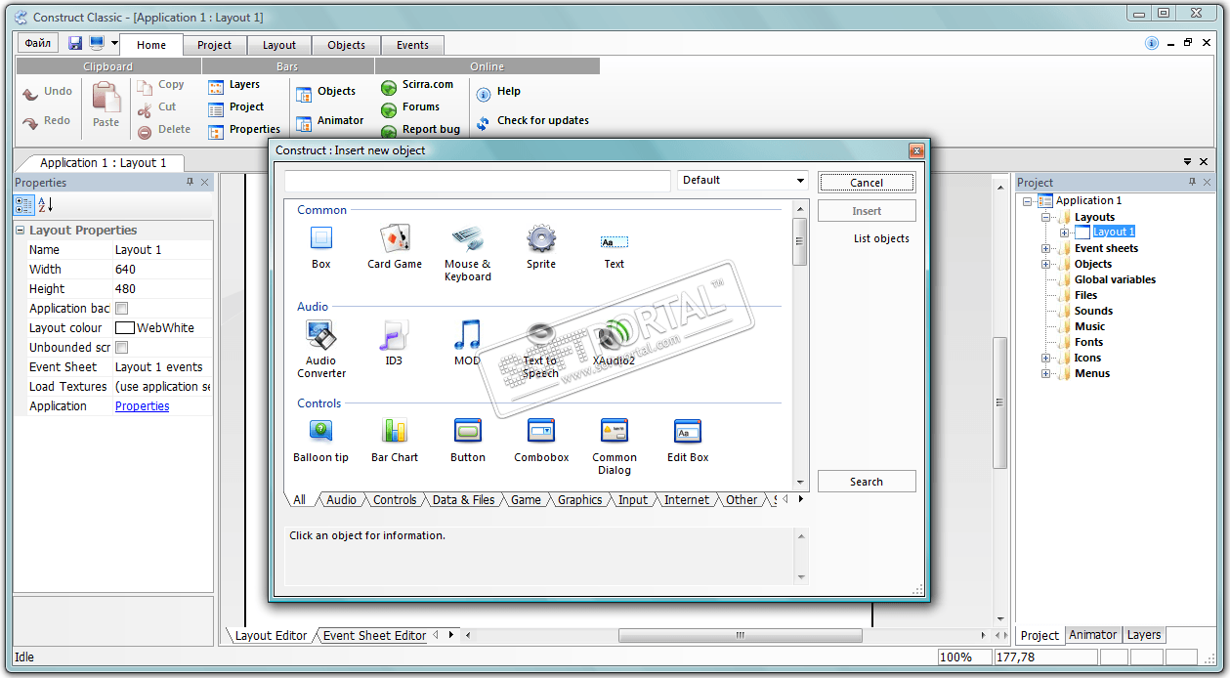Click the Report bug item
Image resolution: width=1230 pixels, height=678 pixels.
pyautogui.click(x=420, y=130)
